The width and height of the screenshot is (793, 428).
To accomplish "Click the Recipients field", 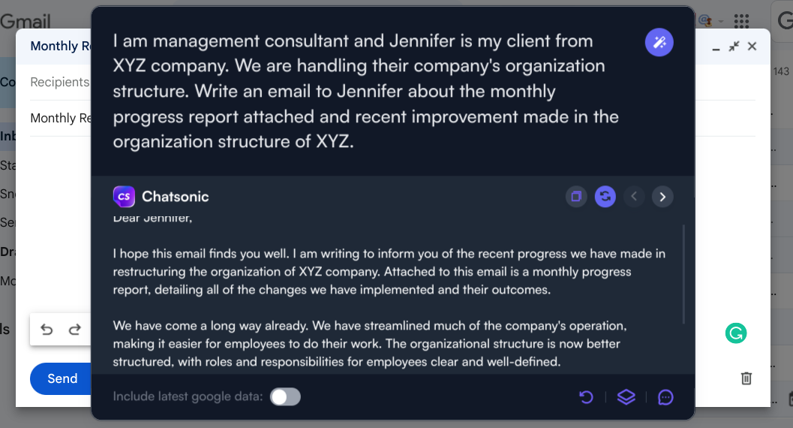I will point(60,82).
